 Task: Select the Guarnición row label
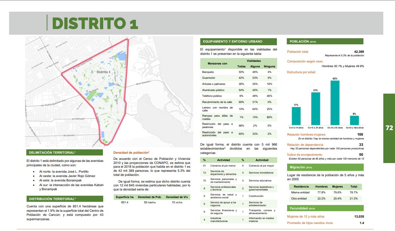coord(208,78)
